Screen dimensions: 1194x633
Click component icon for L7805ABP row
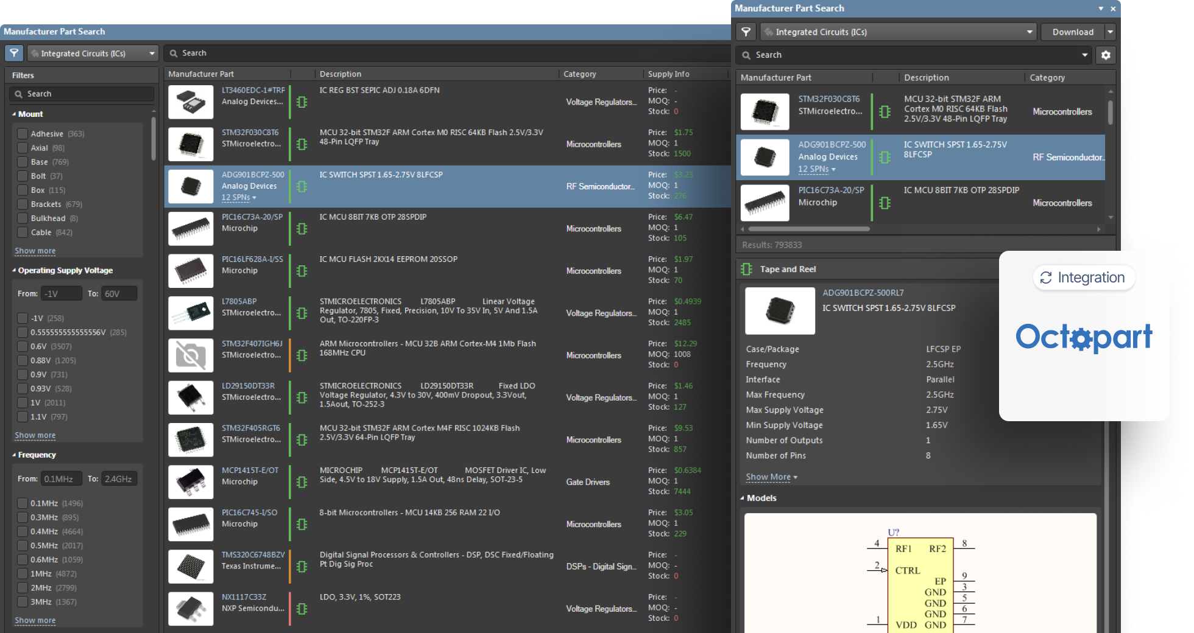click(x=302, y=313)
